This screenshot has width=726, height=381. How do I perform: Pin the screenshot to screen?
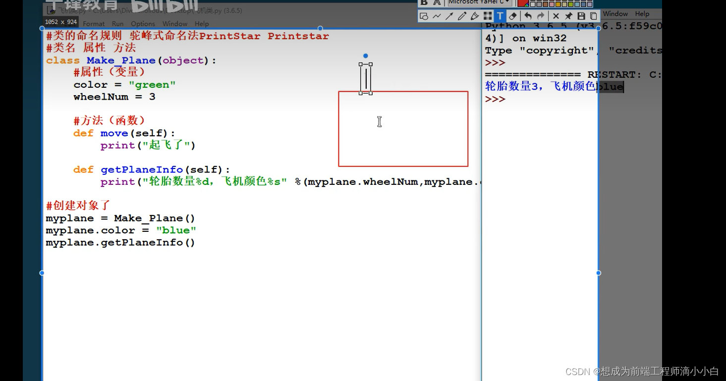pyautogui.click(x=568, y=16)
